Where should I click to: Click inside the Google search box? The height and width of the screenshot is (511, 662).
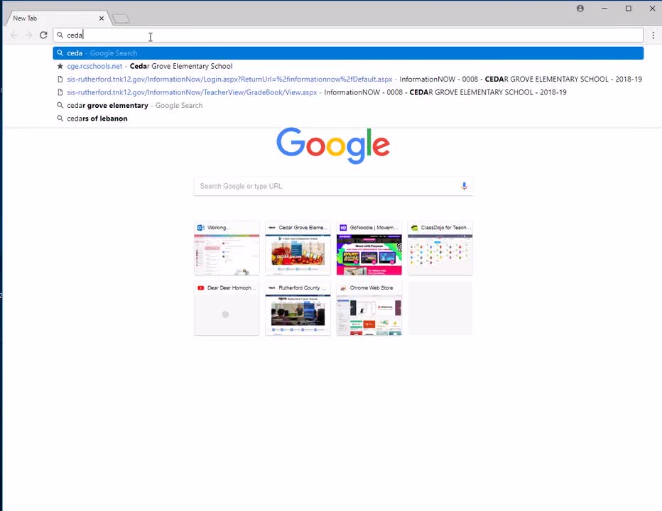click(313, 186)
